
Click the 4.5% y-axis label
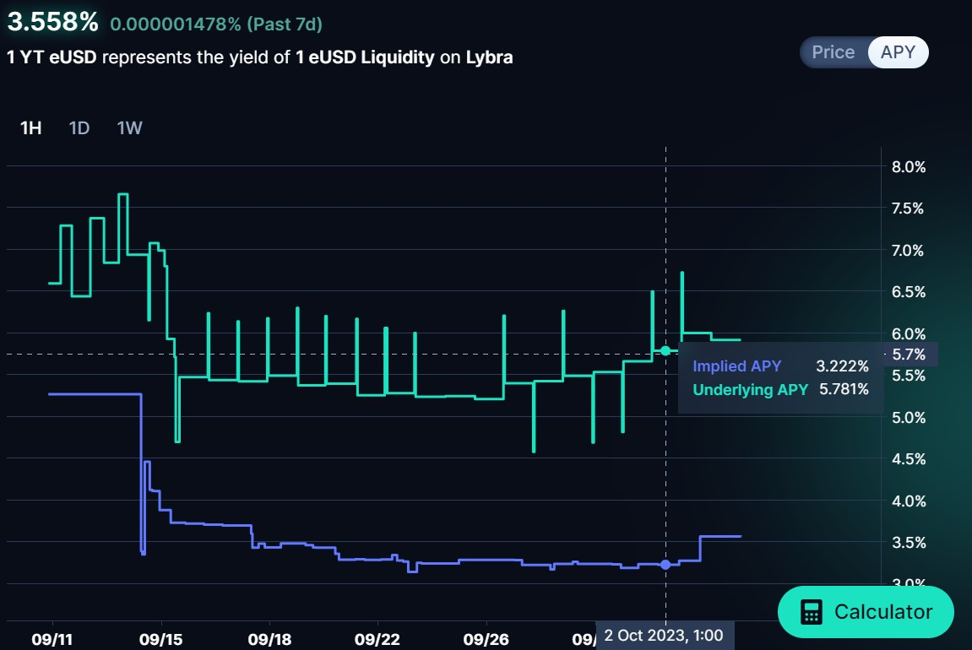click(909, 459)
